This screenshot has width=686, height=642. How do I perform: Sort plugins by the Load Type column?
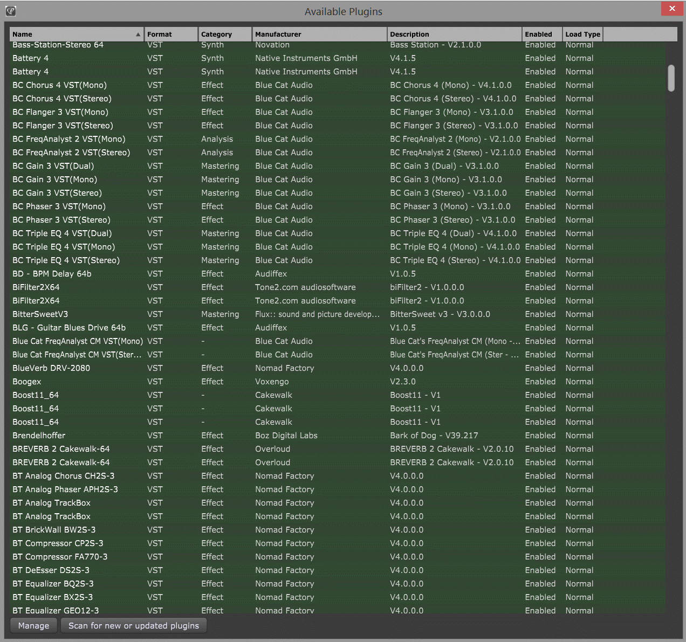coord(582,34)
